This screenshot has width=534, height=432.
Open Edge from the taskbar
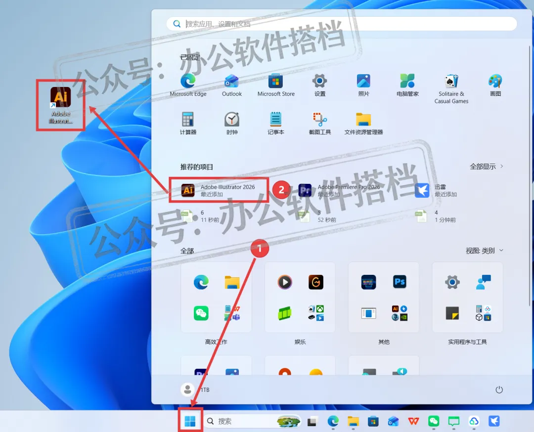pyautogui.click(x=333, y=422)
